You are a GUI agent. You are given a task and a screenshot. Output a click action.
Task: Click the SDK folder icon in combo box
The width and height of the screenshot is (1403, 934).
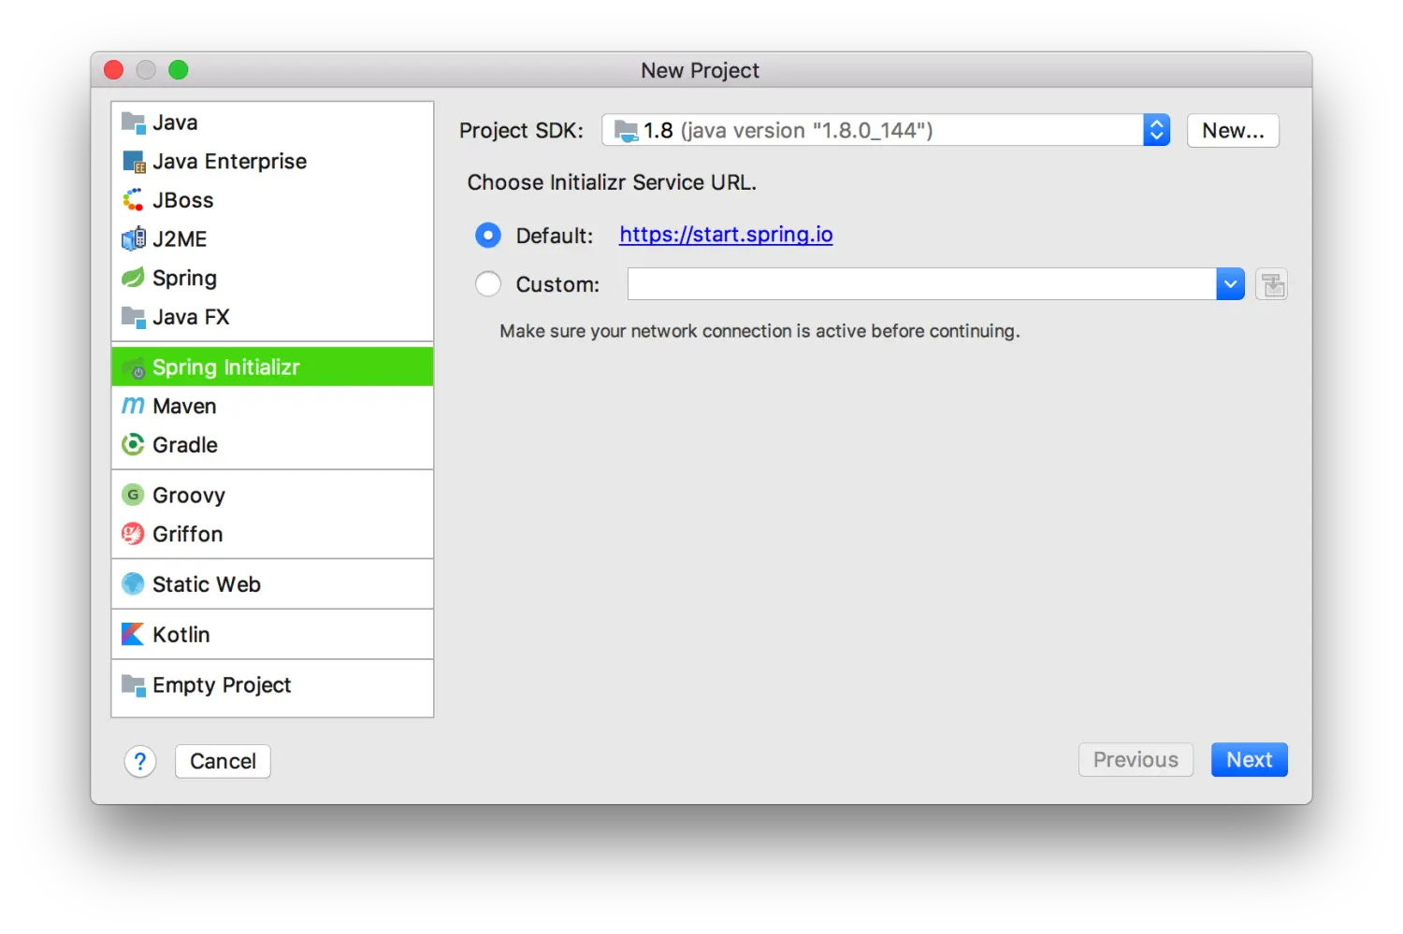coord(626,131)
